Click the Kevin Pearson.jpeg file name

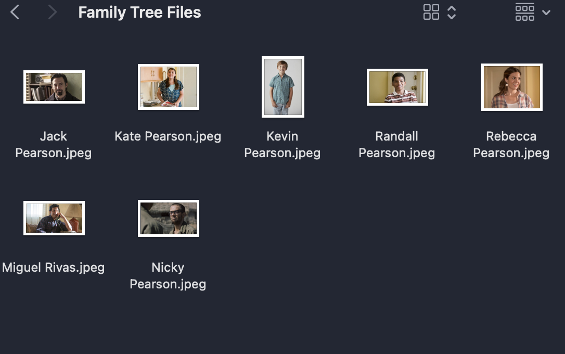click(x=282, y=145)
